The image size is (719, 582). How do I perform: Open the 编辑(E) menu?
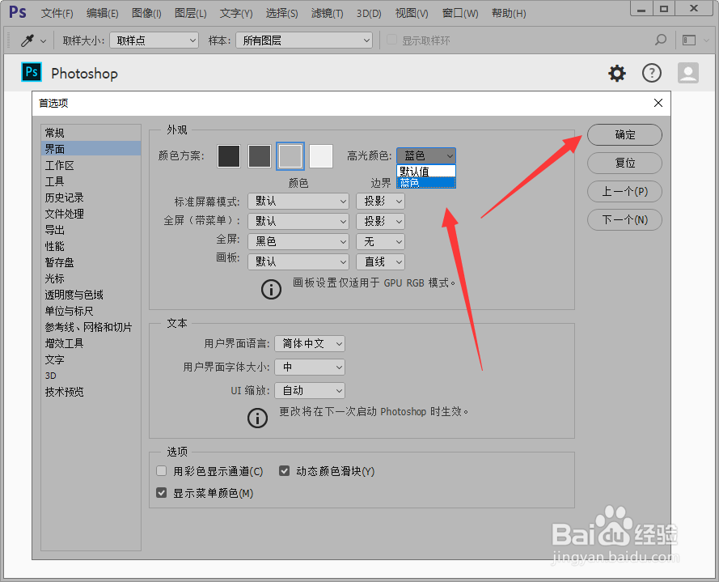tap(102, 13)
